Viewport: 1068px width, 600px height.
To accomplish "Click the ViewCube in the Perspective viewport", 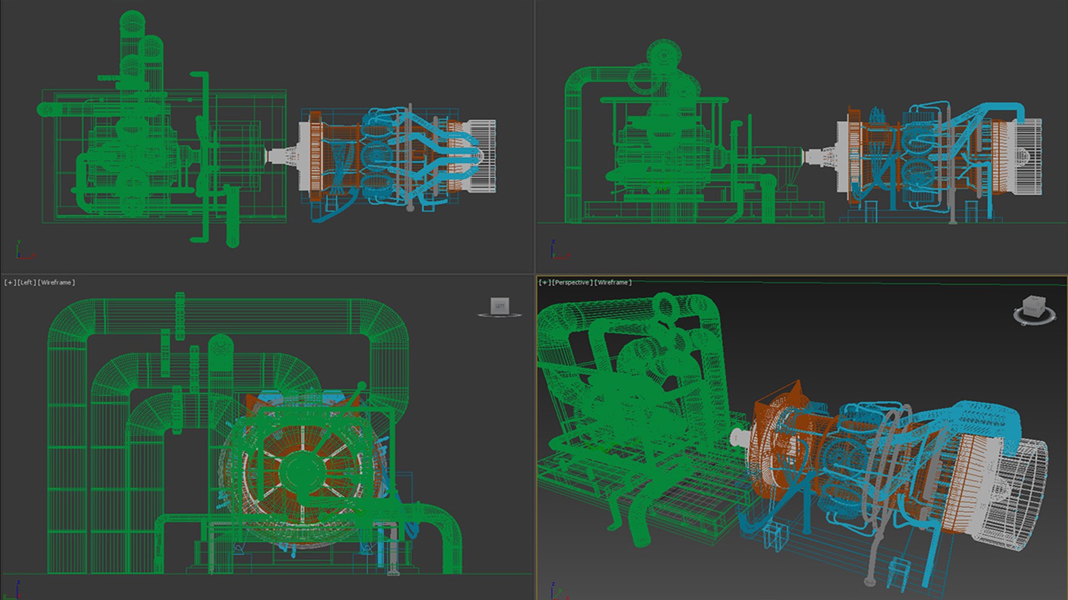I will [x=1034, y=306].
